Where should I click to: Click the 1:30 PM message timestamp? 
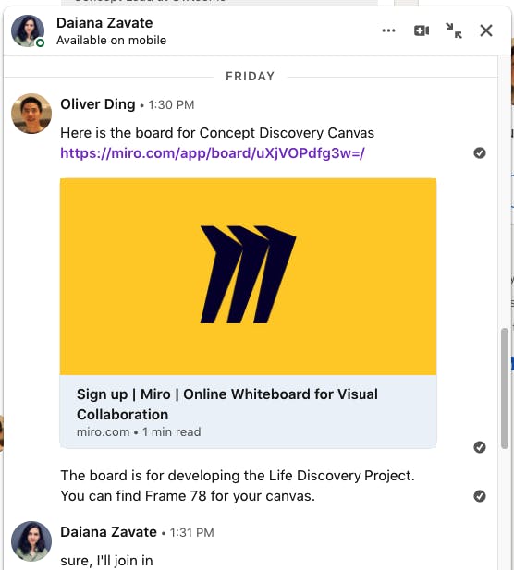tap(171, 105)
